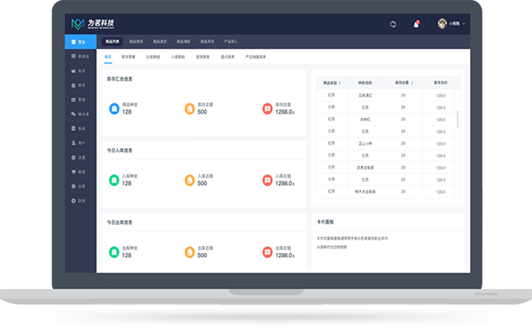The width and height of the screenshot is (532, 326).
Task: Open the notification bell in the header
Action: coord(416,24)
